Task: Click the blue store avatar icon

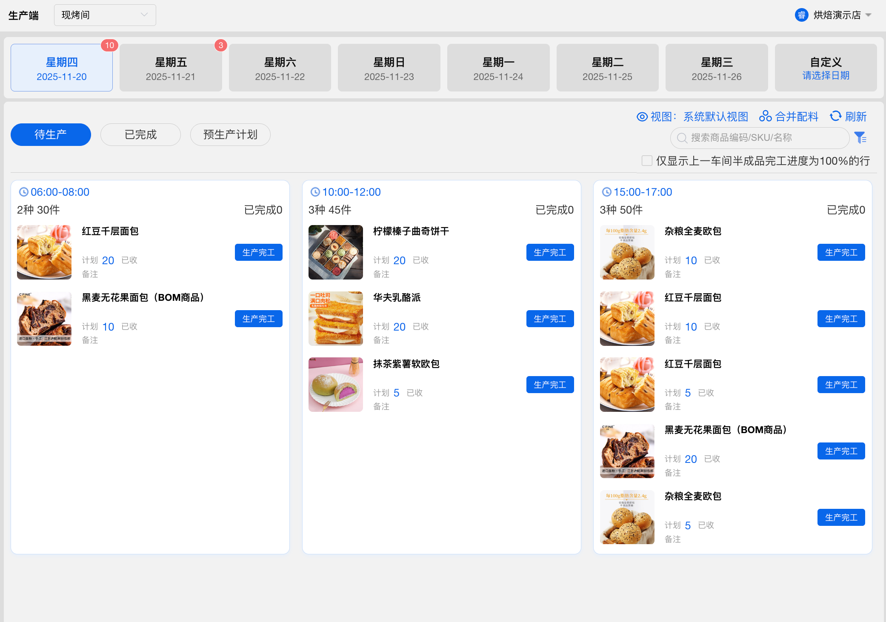Action: click(x=801, y=15)
